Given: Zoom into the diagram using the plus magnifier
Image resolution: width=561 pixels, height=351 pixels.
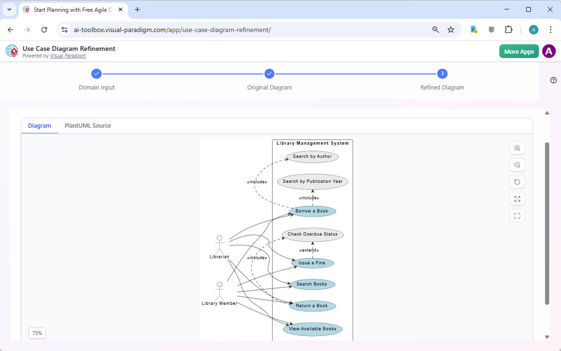Looking at the screenshot, I should 517,147.
